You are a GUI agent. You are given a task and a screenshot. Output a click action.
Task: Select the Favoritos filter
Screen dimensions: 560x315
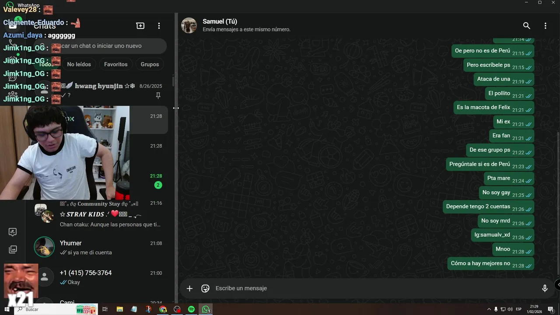click(116, 64)
